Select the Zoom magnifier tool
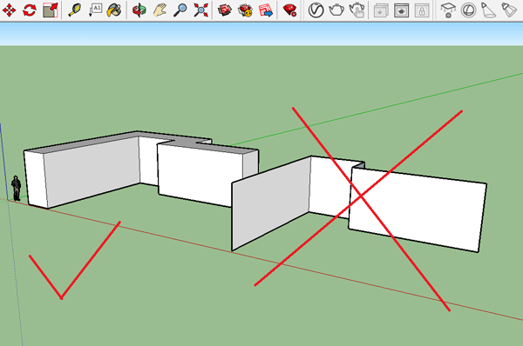 click(180, 10)
